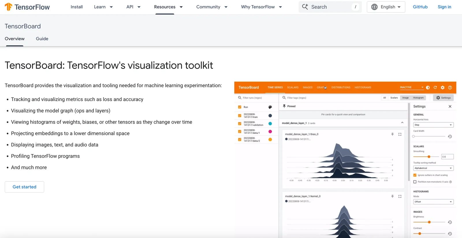Switch to TensorBoard IMAGES tab

308,87
